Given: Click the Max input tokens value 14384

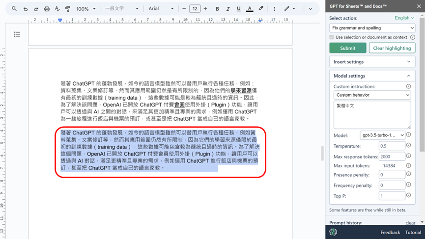Looking at the screenshot, I should point(389,166).
